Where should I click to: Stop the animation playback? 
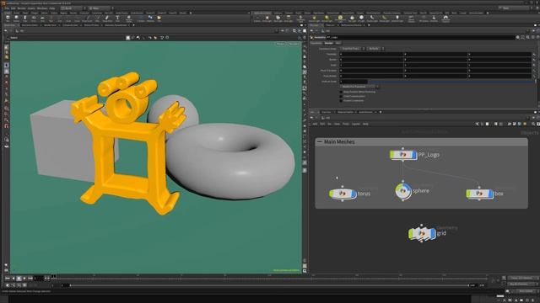[19, 278]
